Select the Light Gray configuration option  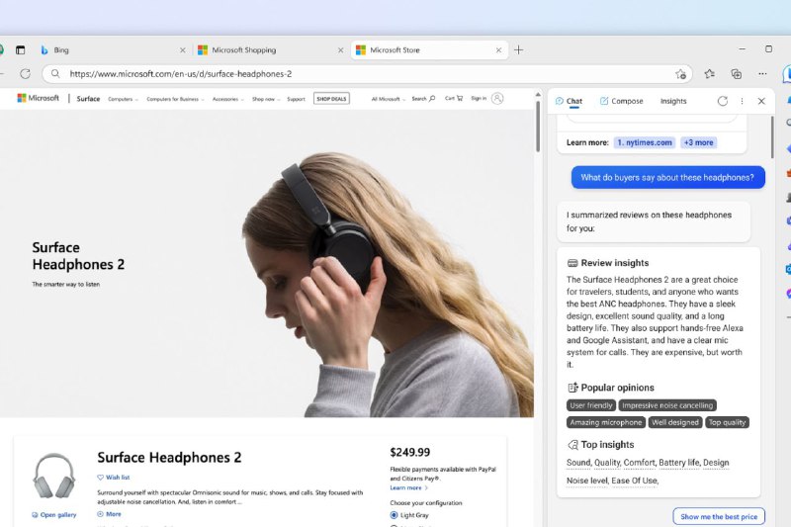pyautogui.click(x=395, y=515)
